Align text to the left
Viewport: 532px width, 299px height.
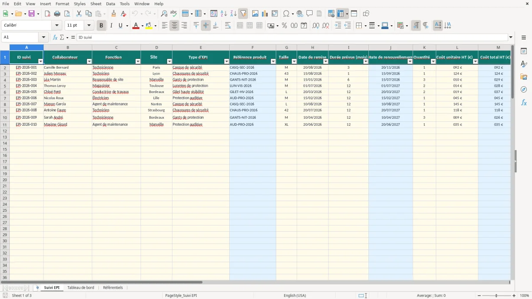[164, 26]
